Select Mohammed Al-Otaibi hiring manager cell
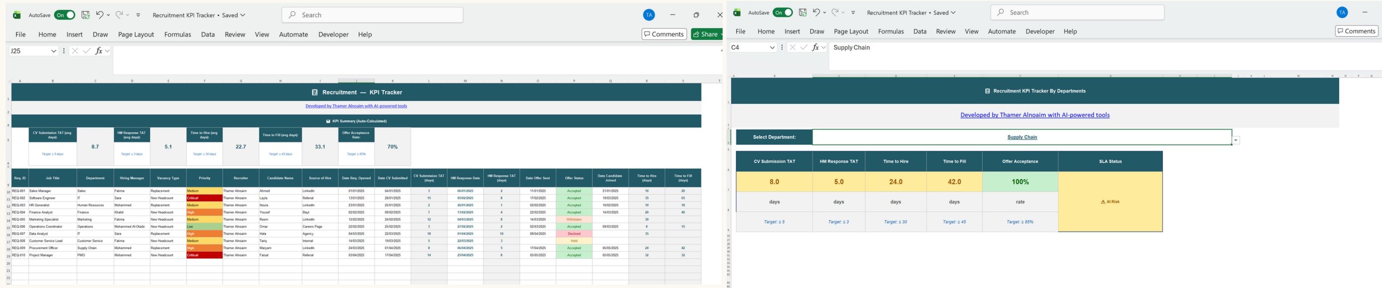 132,226
